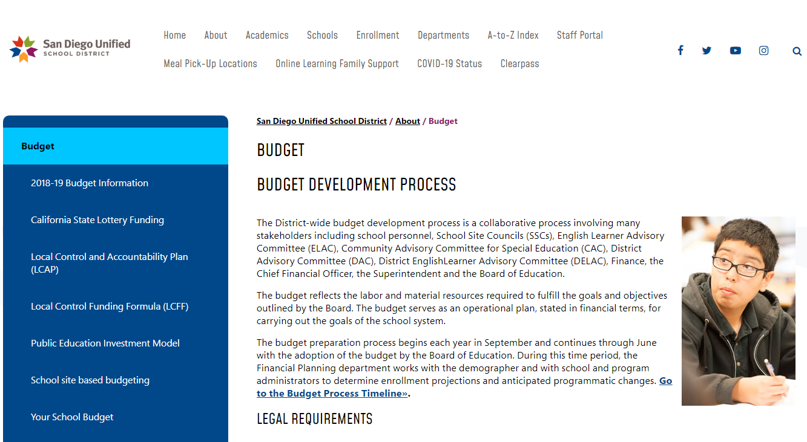Open Meal Pick-Up Locations page
This screenshot has height=442, width=807.
point(210,63)
